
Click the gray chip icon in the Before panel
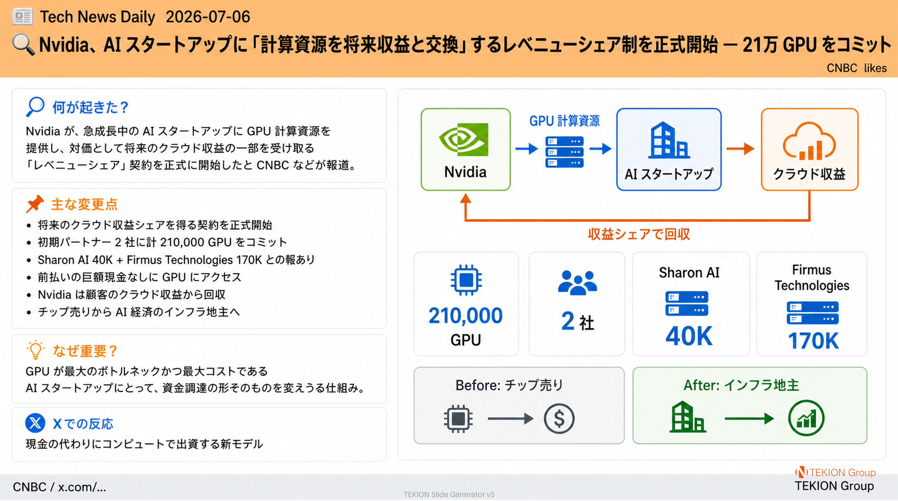click(x=458, y=418)
